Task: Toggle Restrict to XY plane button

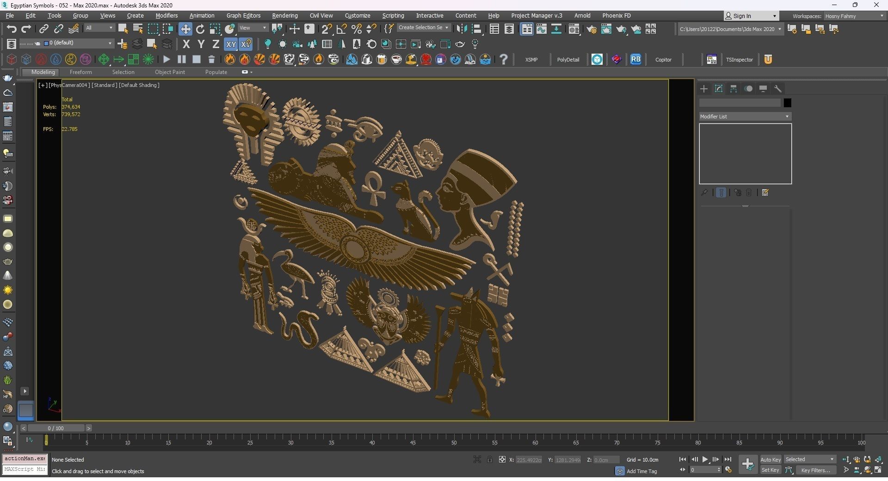Action: coord(230,44)
